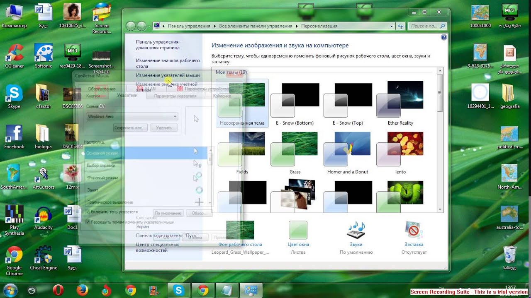Viewport: 531px width, 298px height.
Task: Select the ArtCursors desktop shortcut
Action: point(44,177)
